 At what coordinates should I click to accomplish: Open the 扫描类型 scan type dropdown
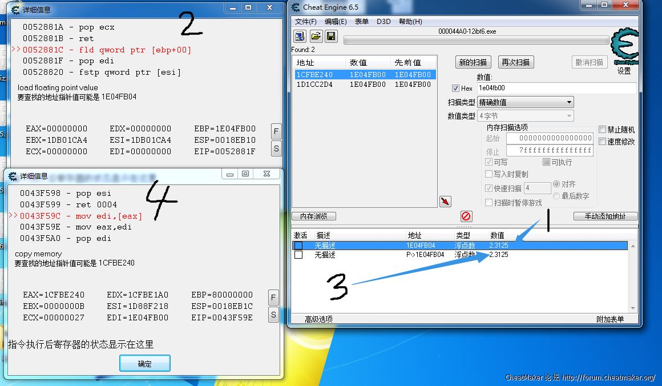tap(526, 102)
